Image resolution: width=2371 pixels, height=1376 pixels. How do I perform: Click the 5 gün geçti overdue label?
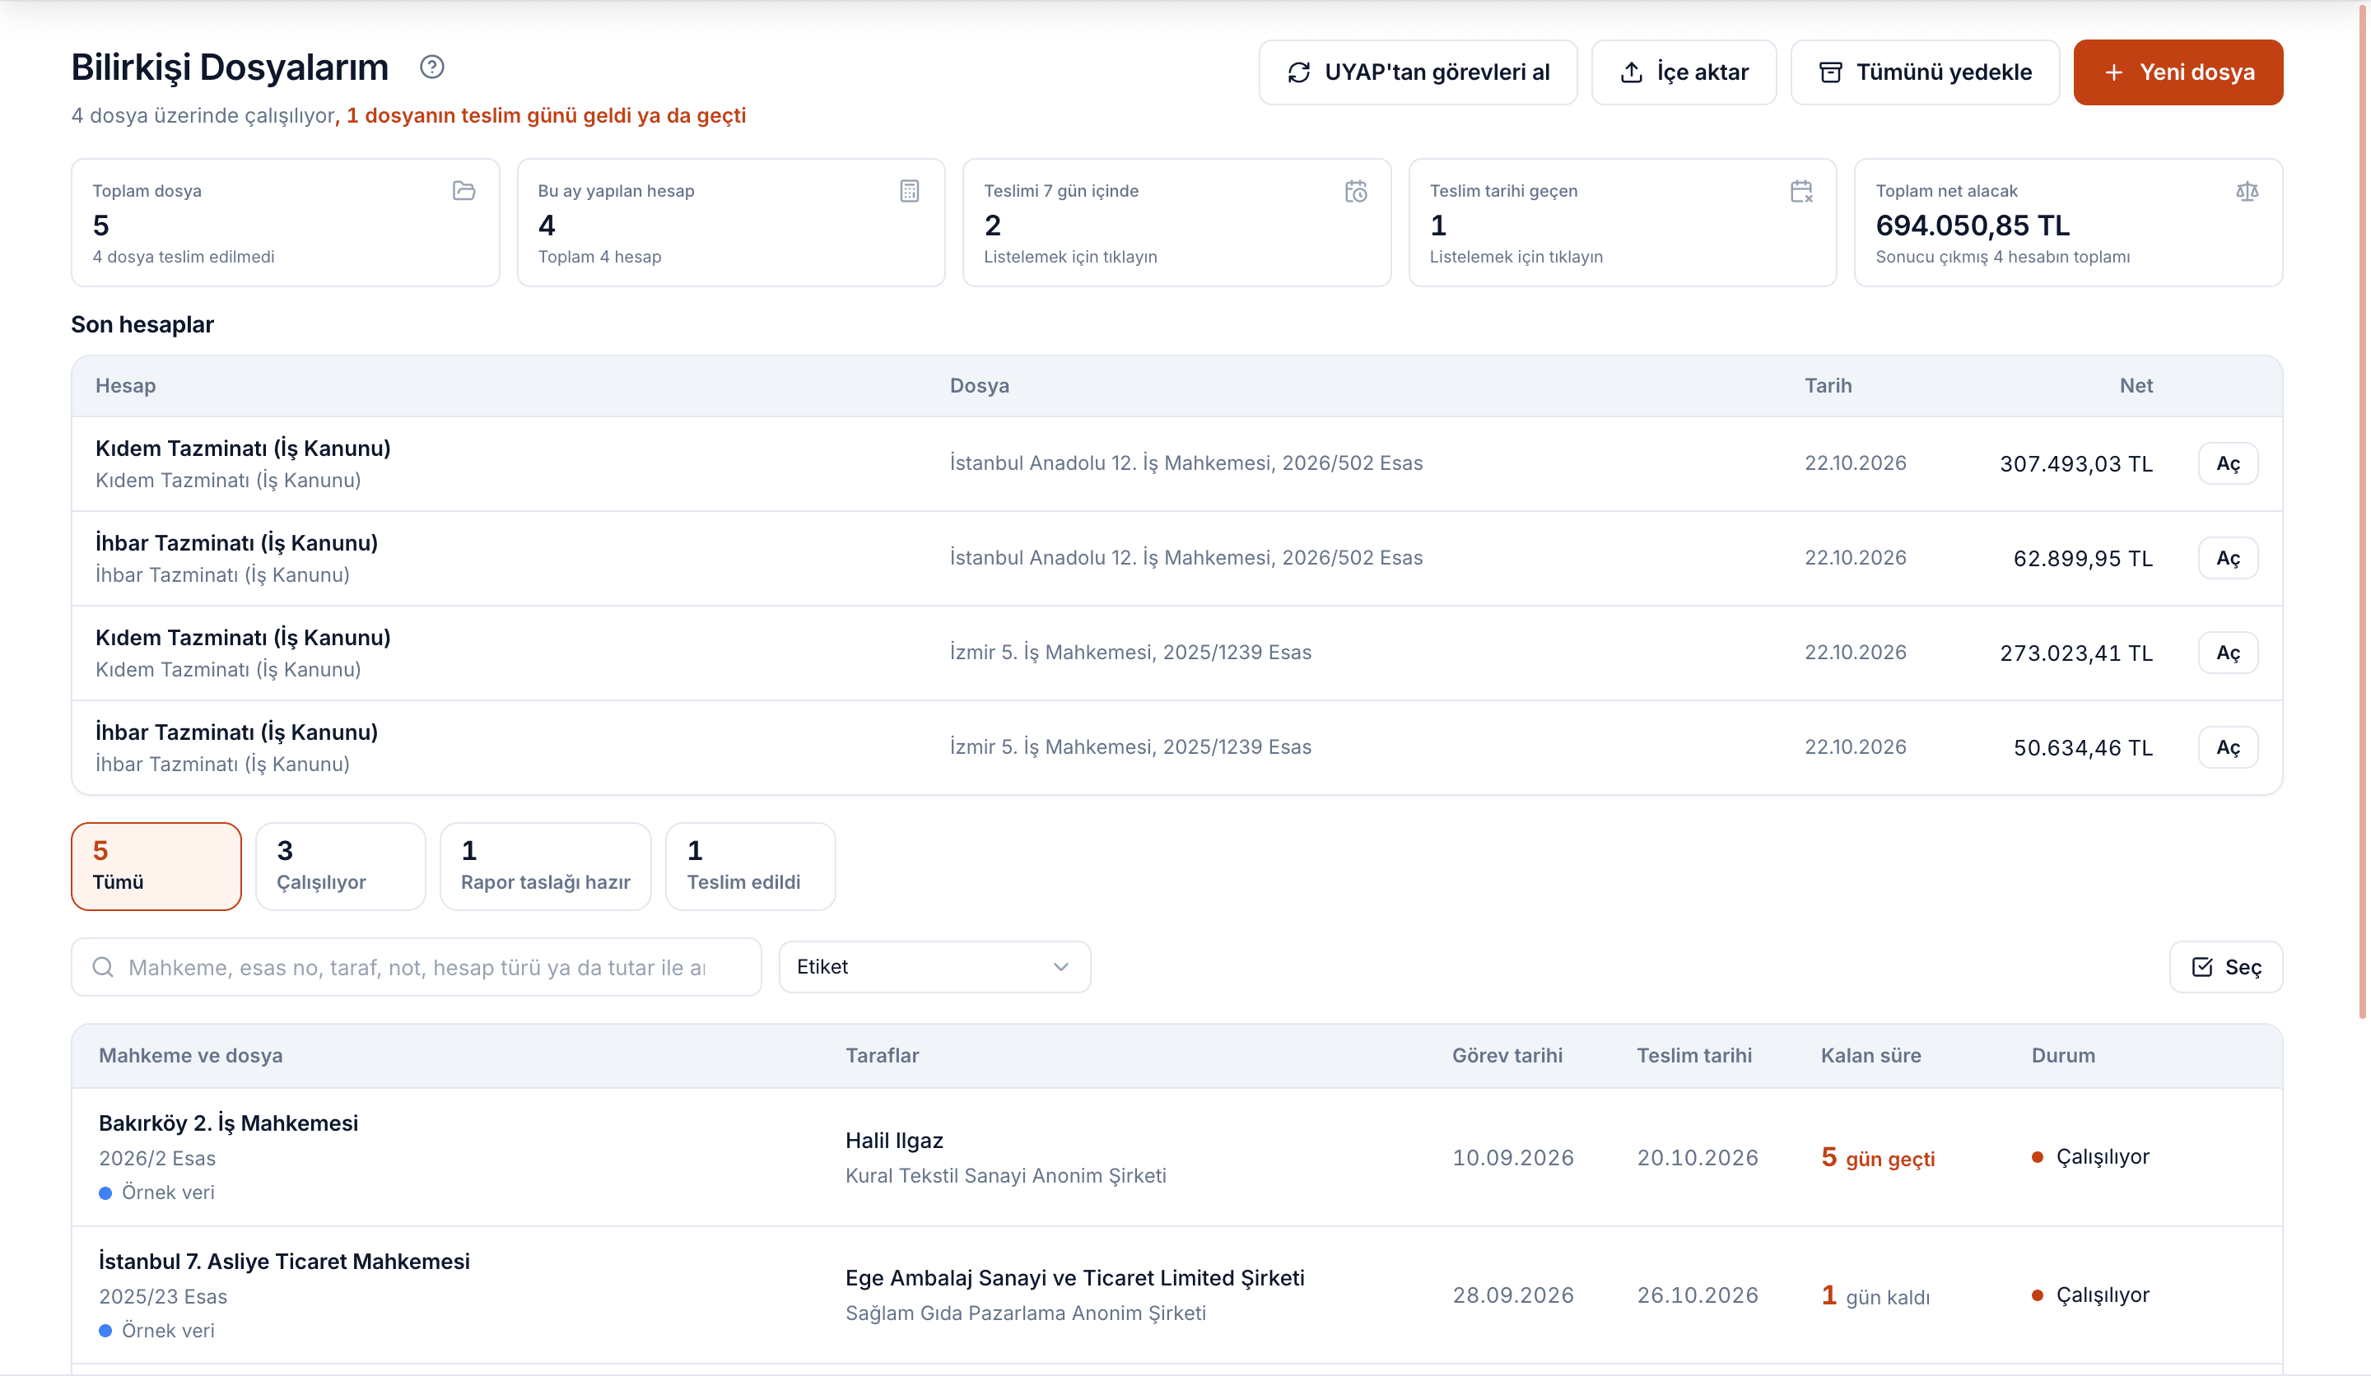pos(1878,1158)
